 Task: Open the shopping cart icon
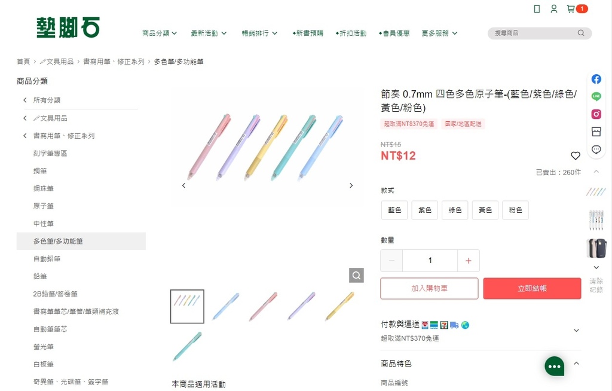coord(571,8)
